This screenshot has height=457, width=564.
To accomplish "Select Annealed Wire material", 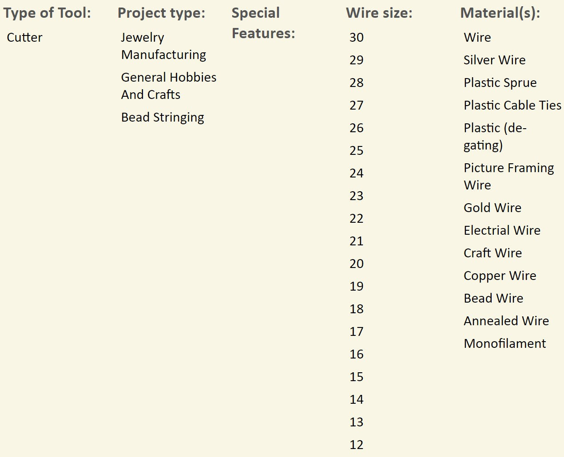I will pyautogui.click(x=506, y=321).
